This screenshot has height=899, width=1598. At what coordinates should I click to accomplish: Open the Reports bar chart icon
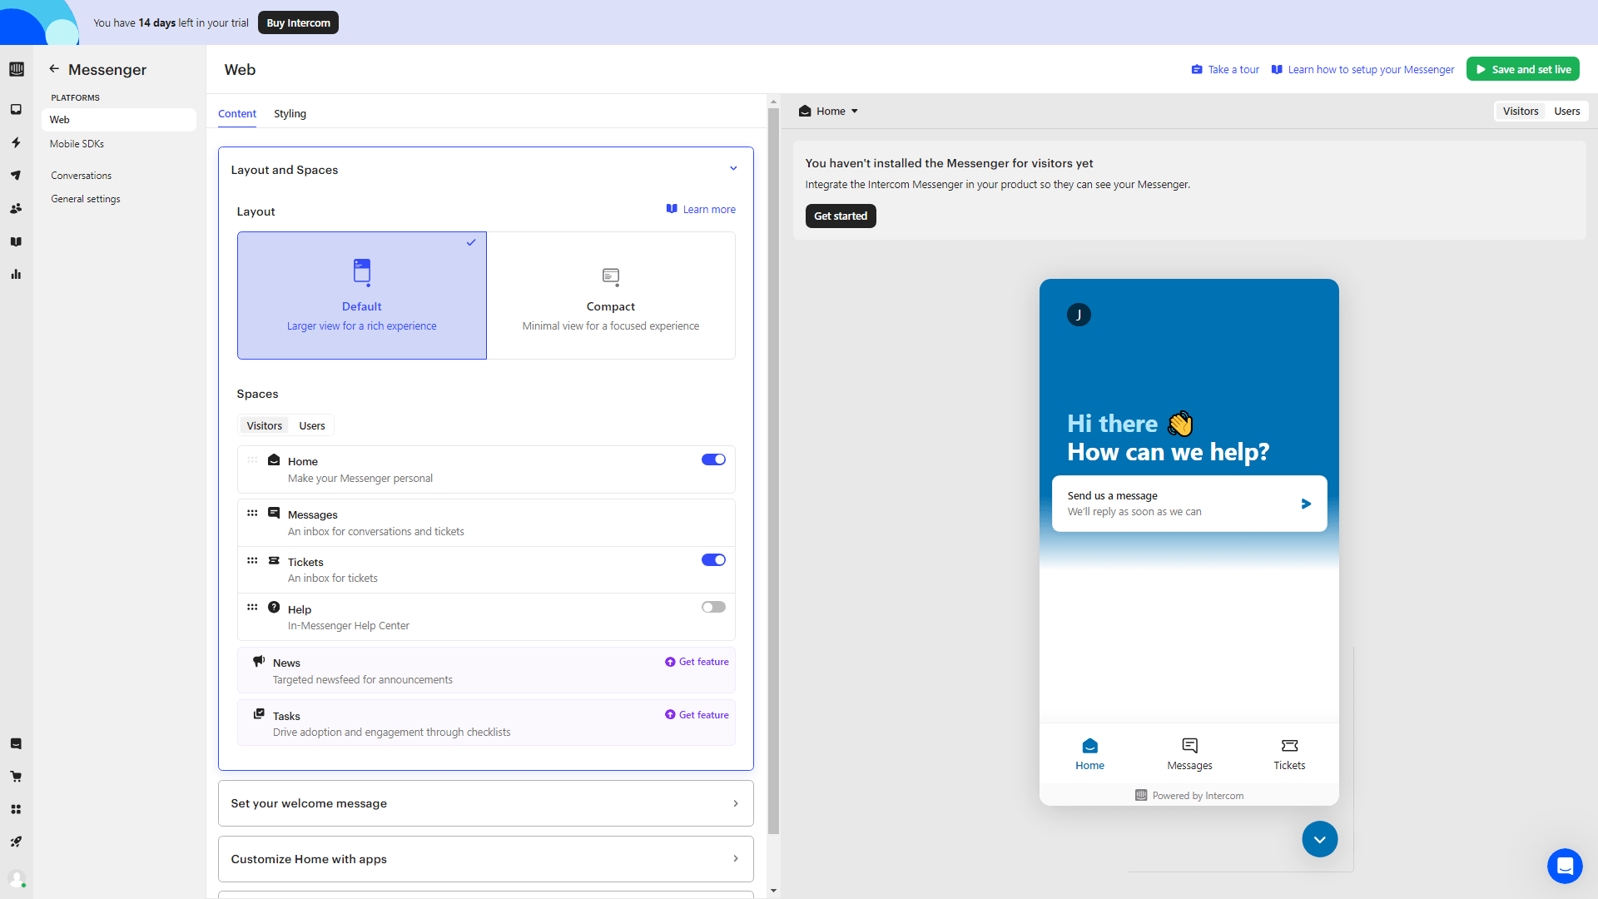16,274
